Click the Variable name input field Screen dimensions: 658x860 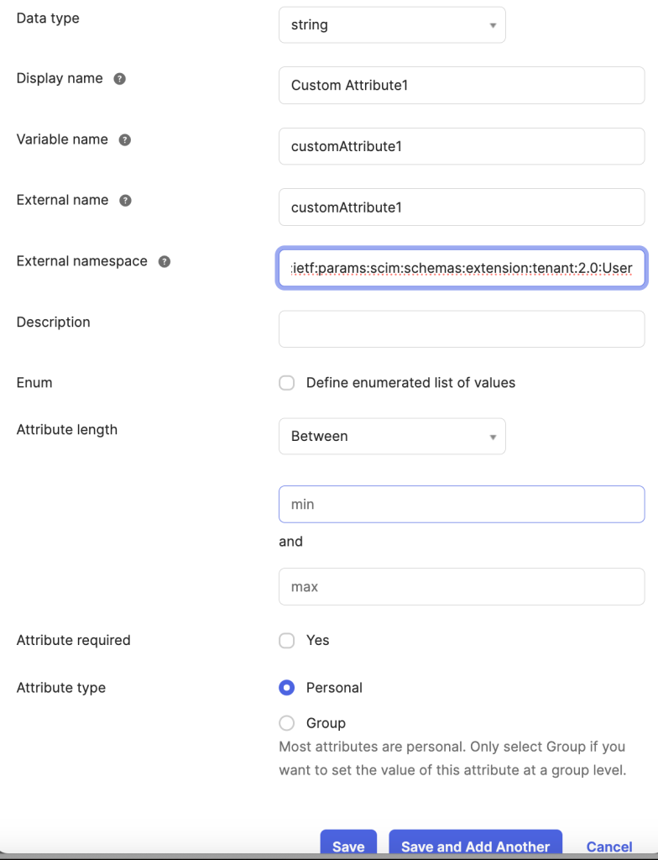(462, 146)
